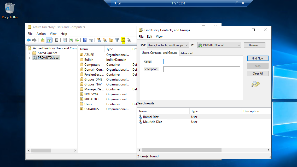Open the In domain PROAUTO.local dropdown
The height and width of the screenshot is (167, 297).
(219, 45)
